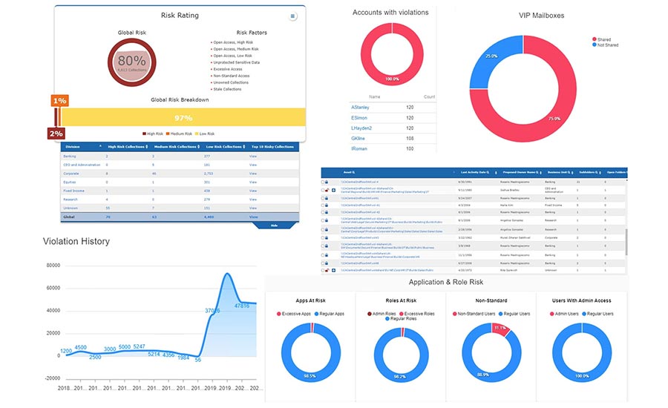Click the blue plus icon in second asset row
Screen dimensions: 668x408
334,191
